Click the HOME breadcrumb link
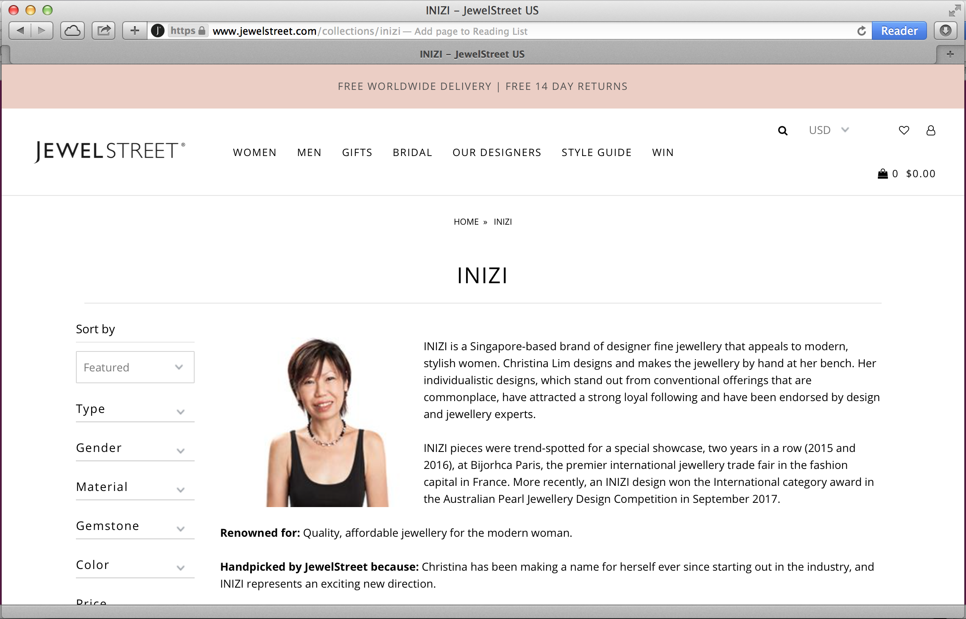Screen dimensions: 966x619 tap(466, 222)
